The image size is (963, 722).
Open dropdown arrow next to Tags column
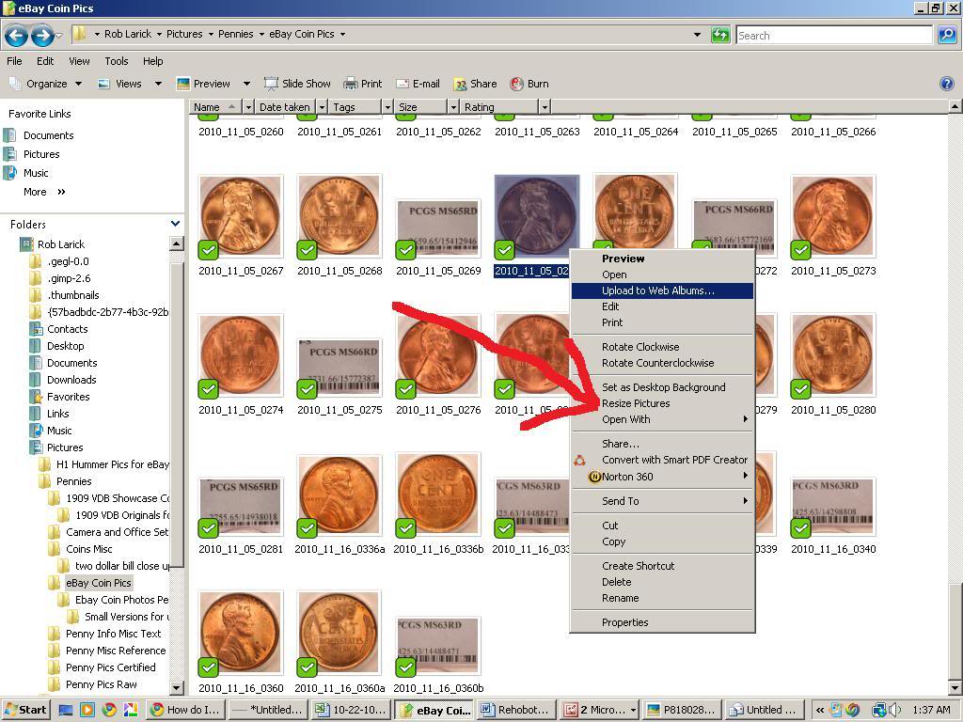coord(387,107)
